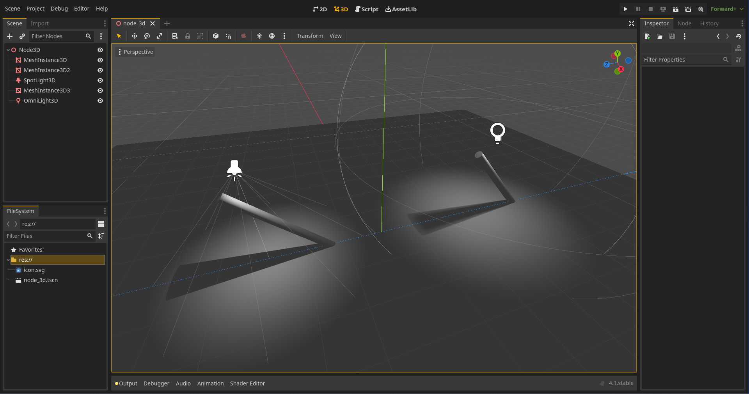The height and width of the screenshot is (394, 749).
Task: Open the Filter Nodes search icon
Action: [x=88, y=36]
